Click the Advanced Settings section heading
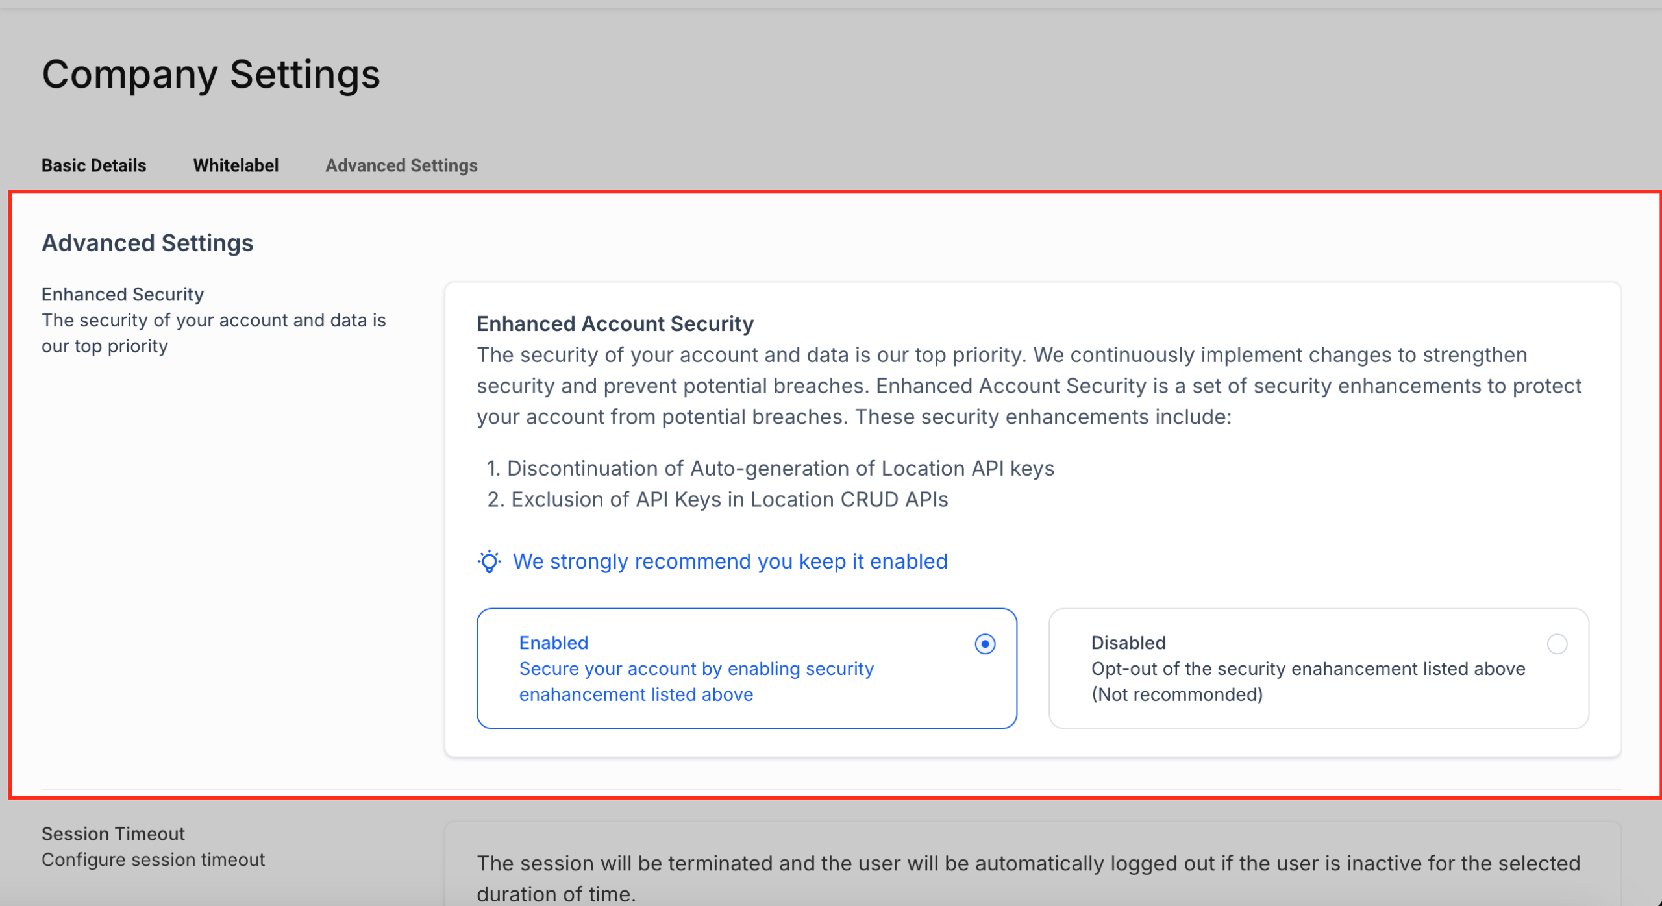The height and width of the screenshot is (906, 1662). 147,243
